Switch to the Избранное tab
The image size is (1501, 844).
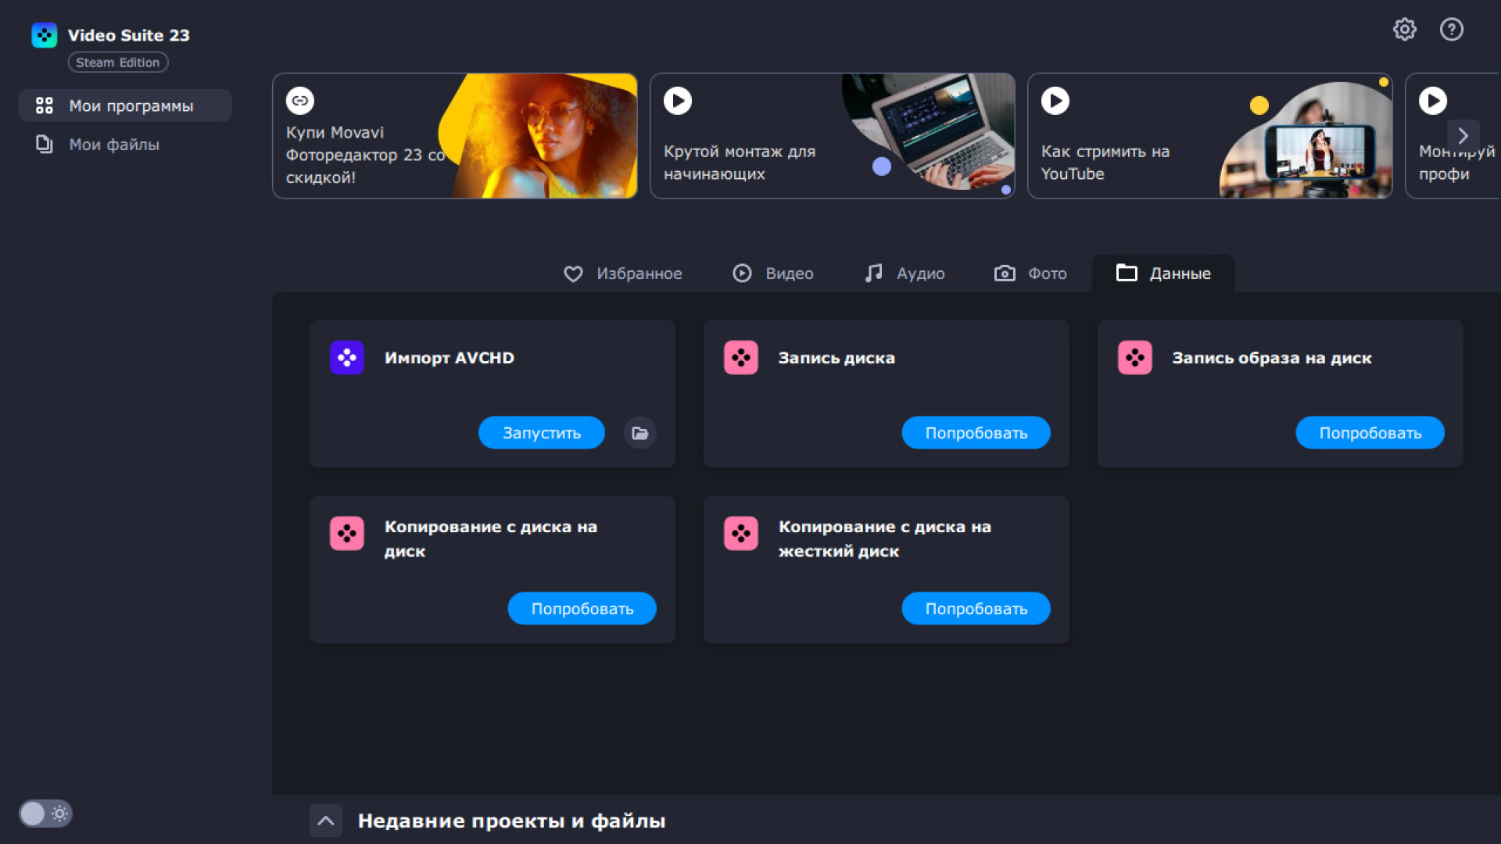623,274
